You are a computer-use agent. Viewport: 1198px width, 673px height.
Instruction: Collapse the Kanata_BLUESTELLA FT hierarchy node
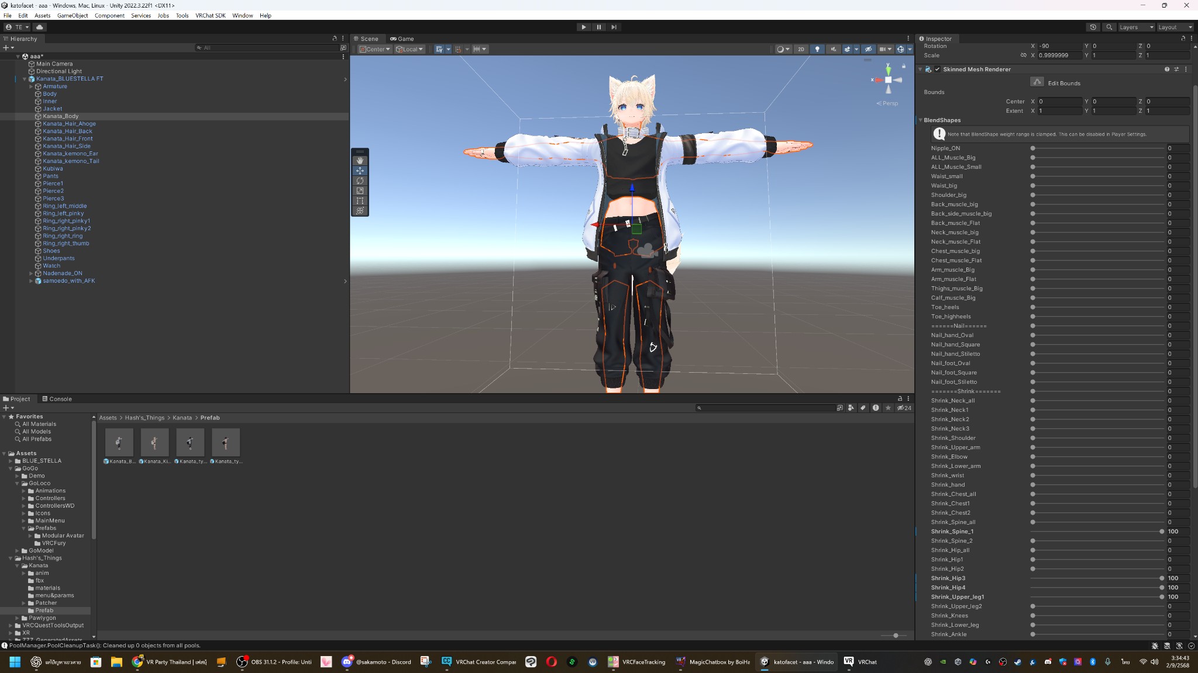(x=25, y=79)
